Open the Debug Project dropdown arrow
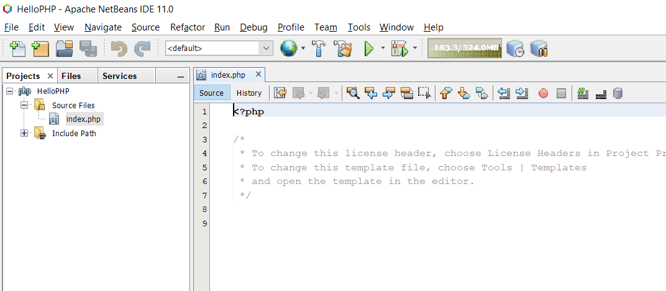 [x=415, y=48]
